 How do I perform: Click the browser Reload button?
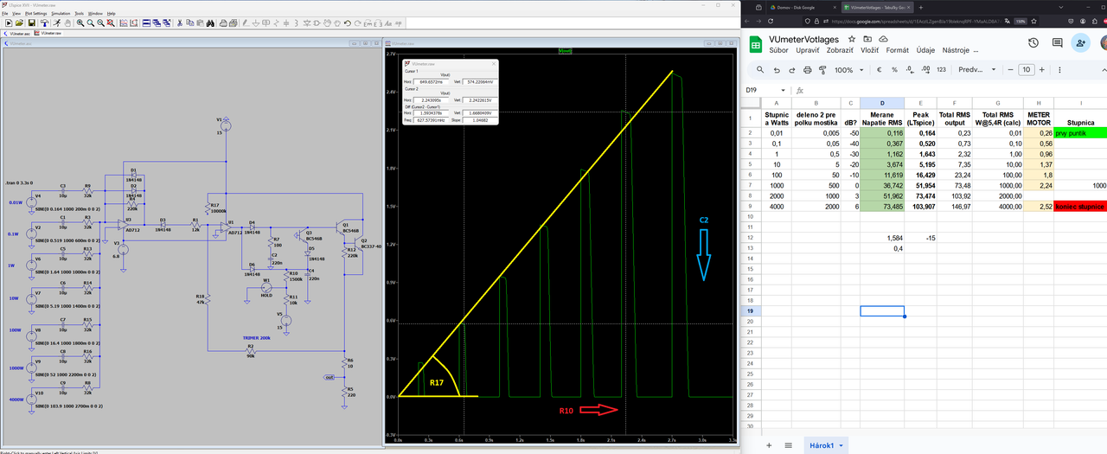pos(771,21)
